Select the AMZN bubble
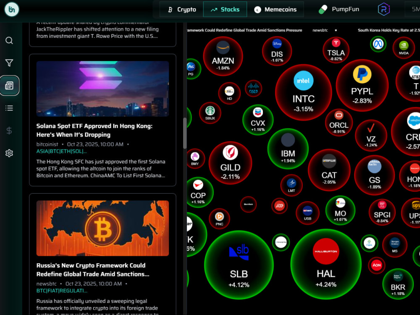This screenshot has height=315, width=420. point(223,56)
